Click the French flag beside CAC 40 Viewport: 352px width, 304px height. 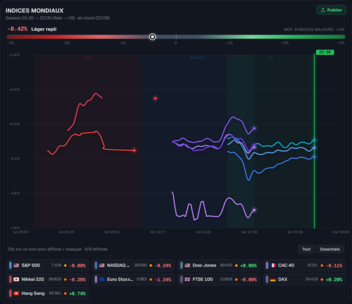tap(273, 265)
